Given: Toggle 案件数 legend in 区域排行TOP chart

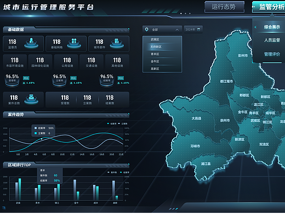Looking at the screenshot, I should pyautogui.click(x=112, y=172).
